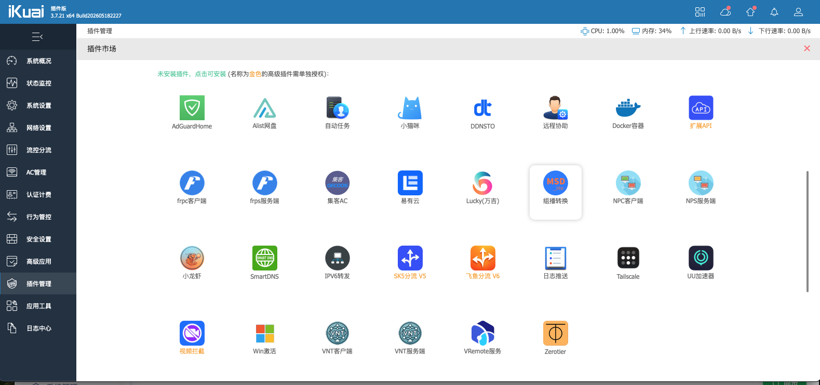Click the 插件管理 breadcrumb label
Image resolution: width=820 pixels, height=385 pixels.
click(x=100, y=31)
